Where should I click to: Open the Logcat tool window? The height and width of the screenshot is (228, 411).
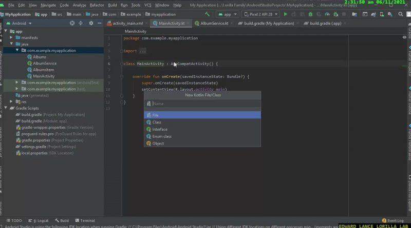[38, 220]
